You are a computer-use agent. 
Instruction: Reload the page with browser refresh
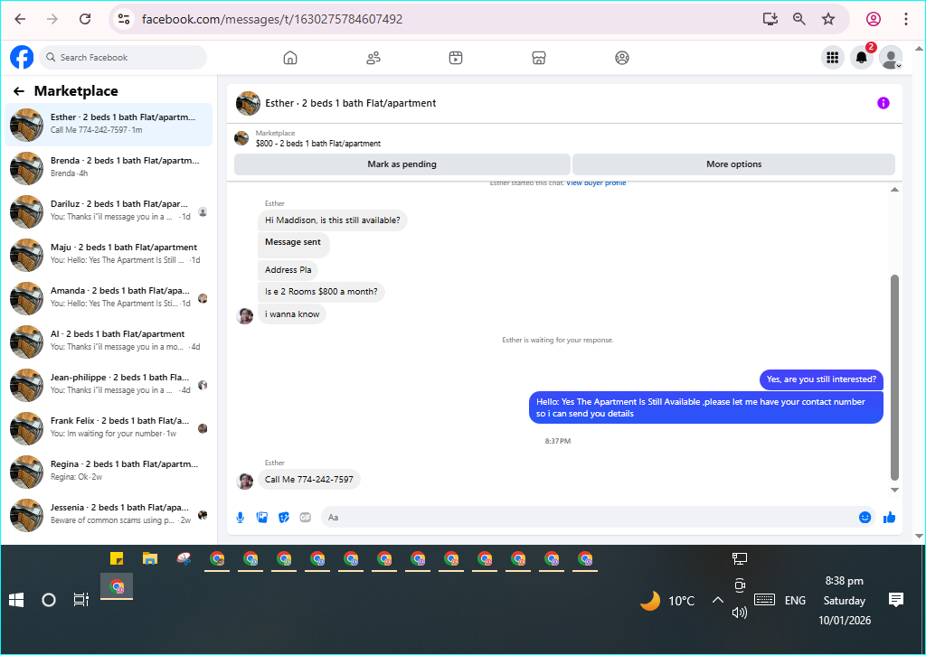(x=85, y=19)
